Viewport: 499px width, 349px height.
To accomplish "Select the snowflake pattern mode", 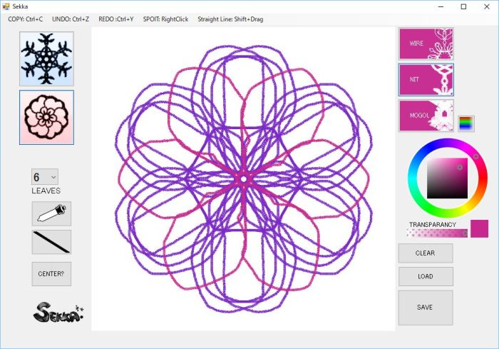I will tap(46, 59).
